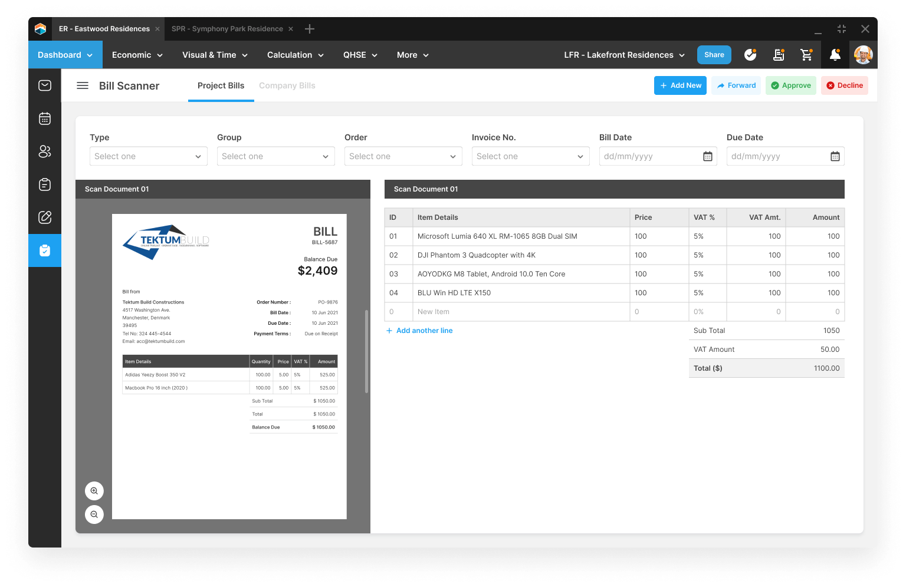Expand the Group dropdown
906x587 pixels.
[275, 156]
